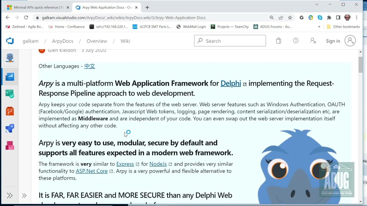Screen dimensions: 367x206
Task: Open the User settings icon
Action: pyautogui.click(x=313, y=41)
